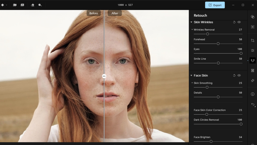Click the Undo arrow in the sidebar
This screenshot has width=257, height=145.
[x=253, y=104]
